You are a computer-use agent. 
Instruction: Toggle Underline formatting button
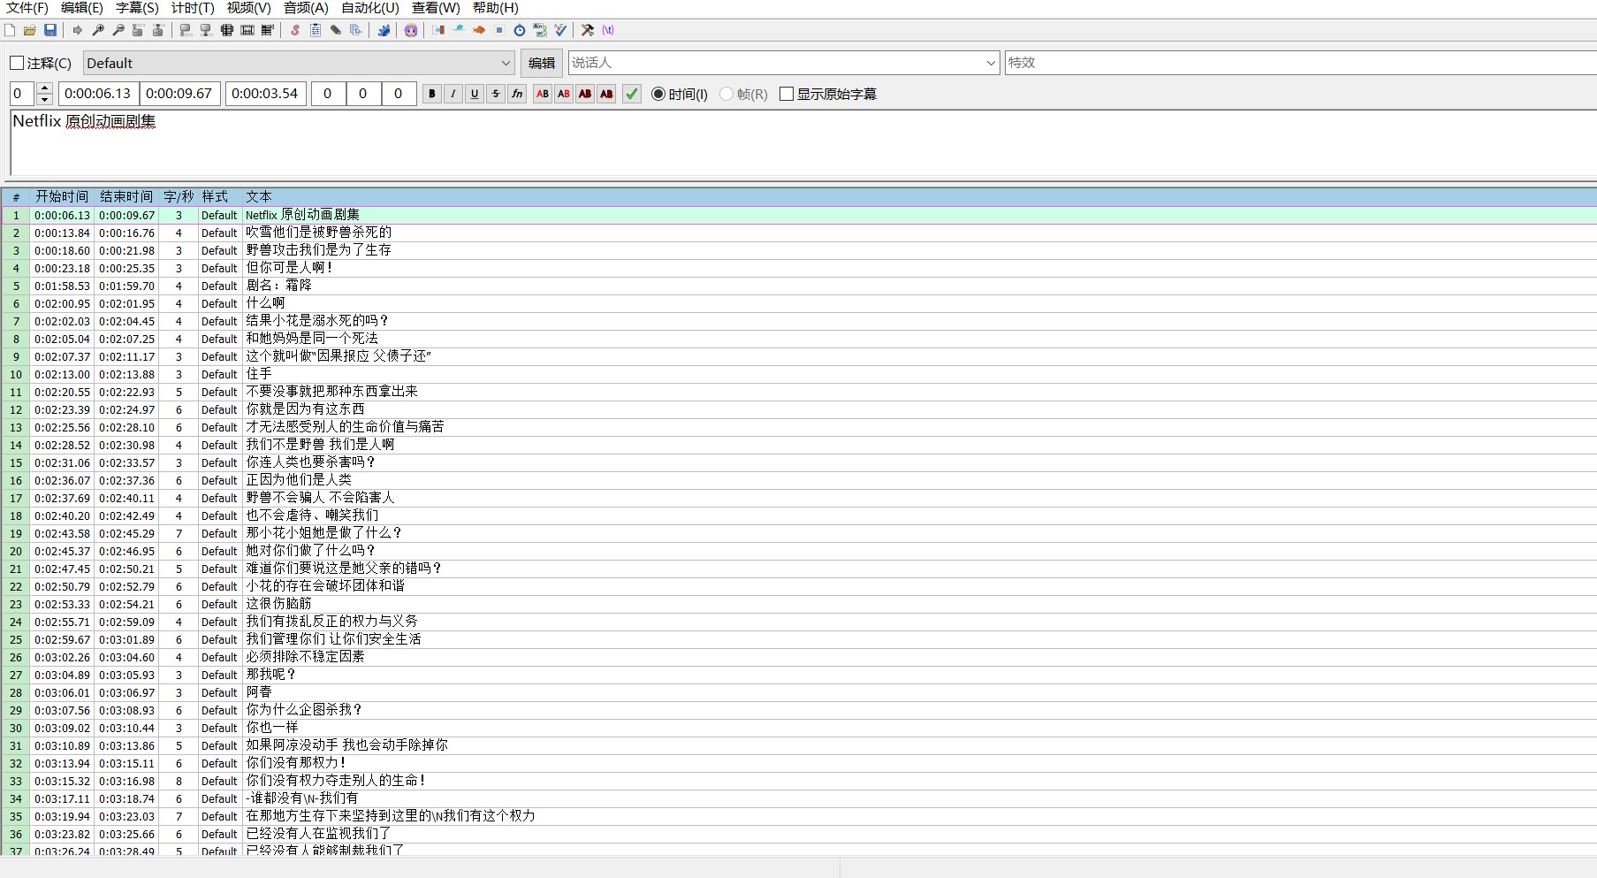click(x=475, y=94)
